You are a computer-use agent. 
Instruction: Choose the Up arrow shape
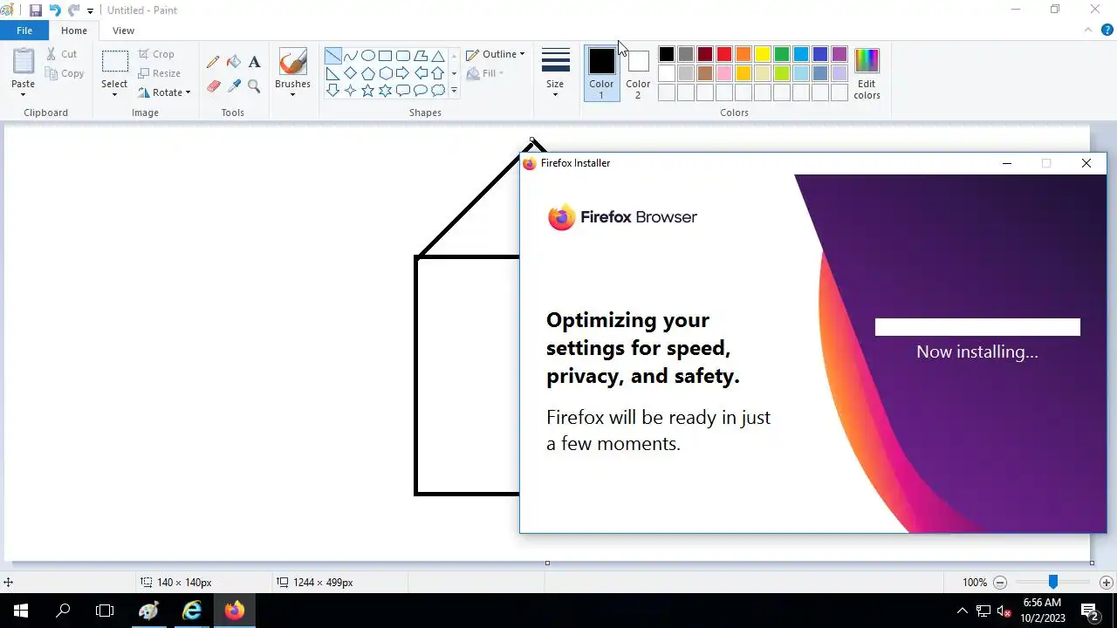click(x=437, y=73)
